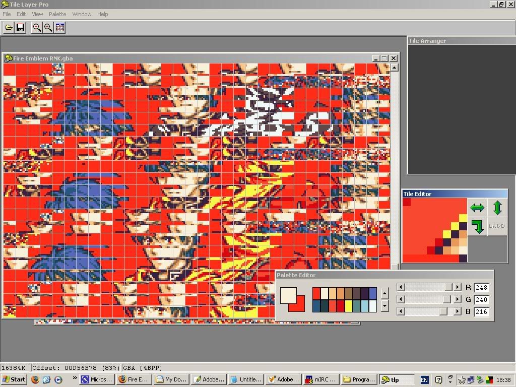This screenshot has height=387, width=516.
Task: Open the File menu
Action: pyautogui.click(x=7, y=14)
